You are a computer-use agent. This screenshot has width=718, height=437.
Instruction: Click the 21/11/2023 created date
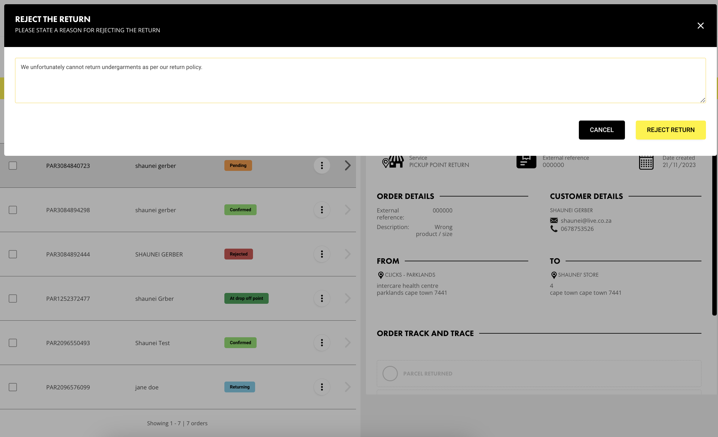click(x=679, y=165)
